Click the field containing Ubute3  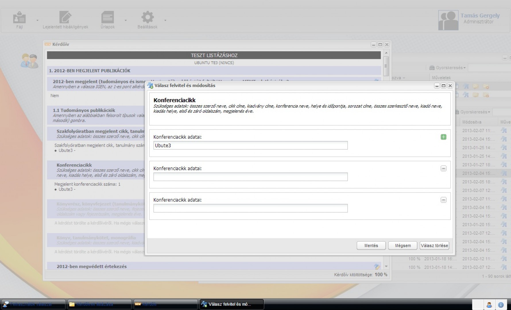[250, 145]
